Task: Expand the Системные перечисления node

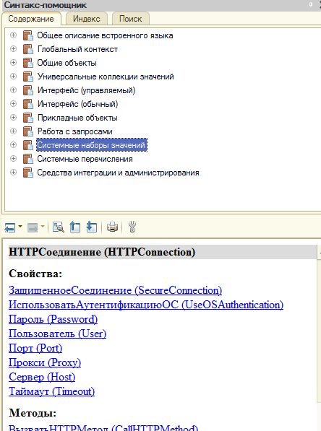Action: coord(13,159)
